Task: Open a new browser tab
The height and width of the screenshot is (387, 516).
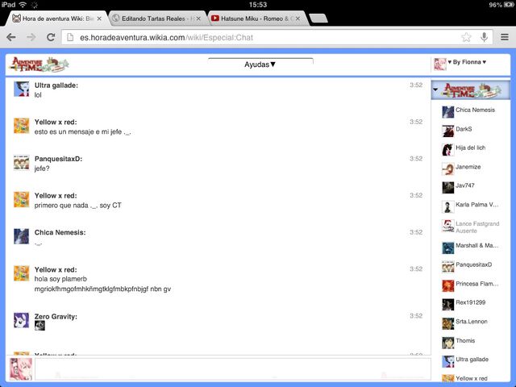Action: (318, 19)
